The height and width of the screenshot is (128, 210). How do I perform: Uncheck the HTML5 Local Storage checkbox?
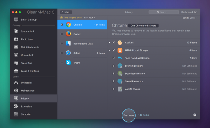113,50
